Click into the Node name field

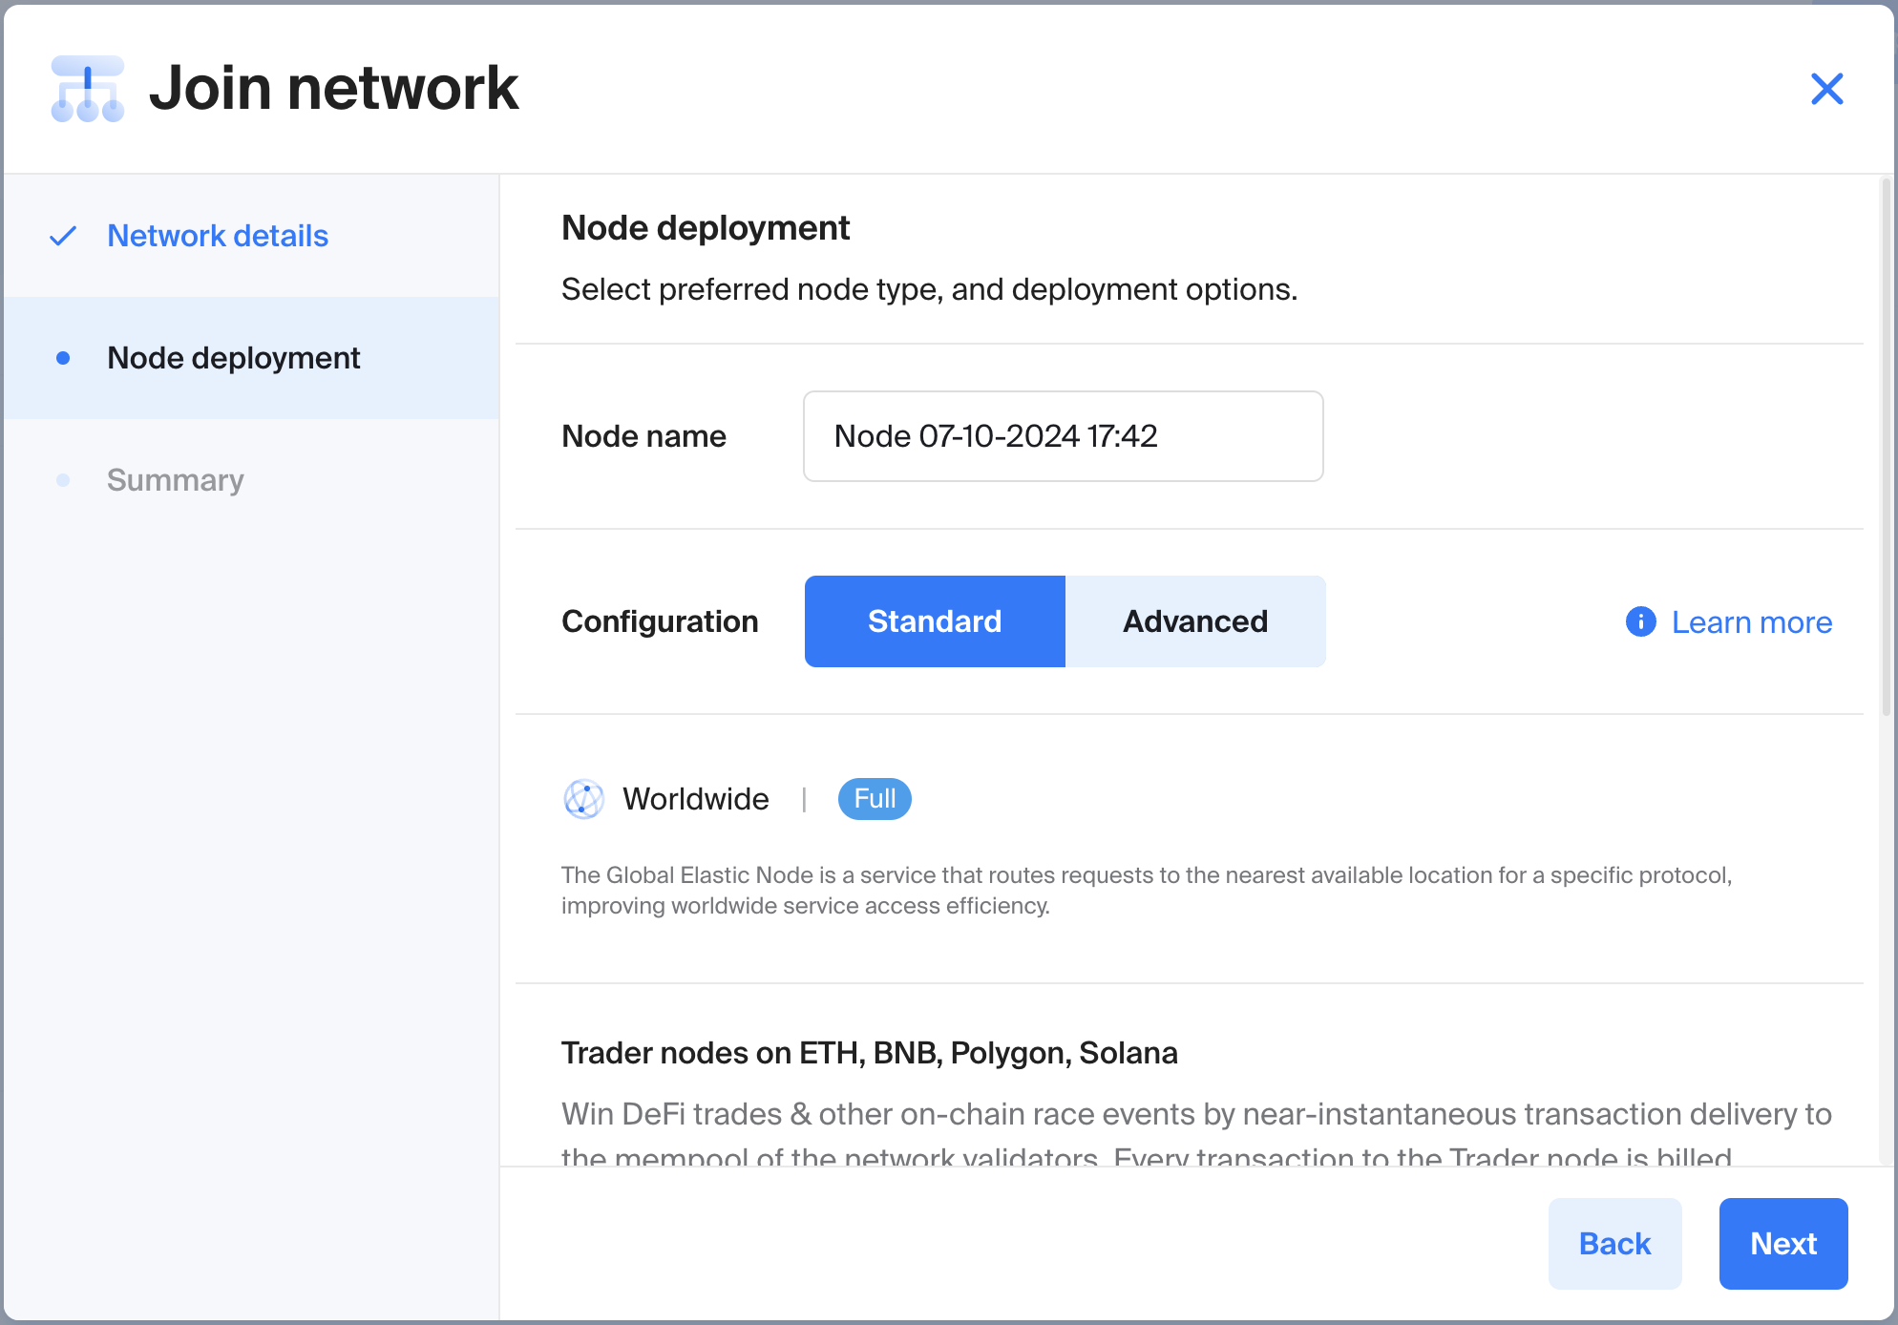[x=1062, y=436]
